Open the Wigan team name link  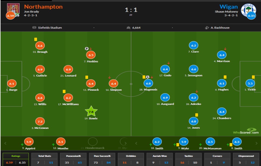(229, 7)
